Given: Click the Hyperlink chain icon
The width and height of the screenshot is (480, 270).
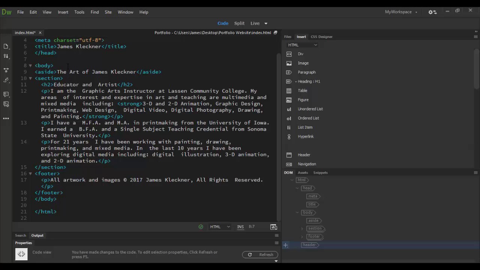Looking at the screenshot, I should point(289,136).
